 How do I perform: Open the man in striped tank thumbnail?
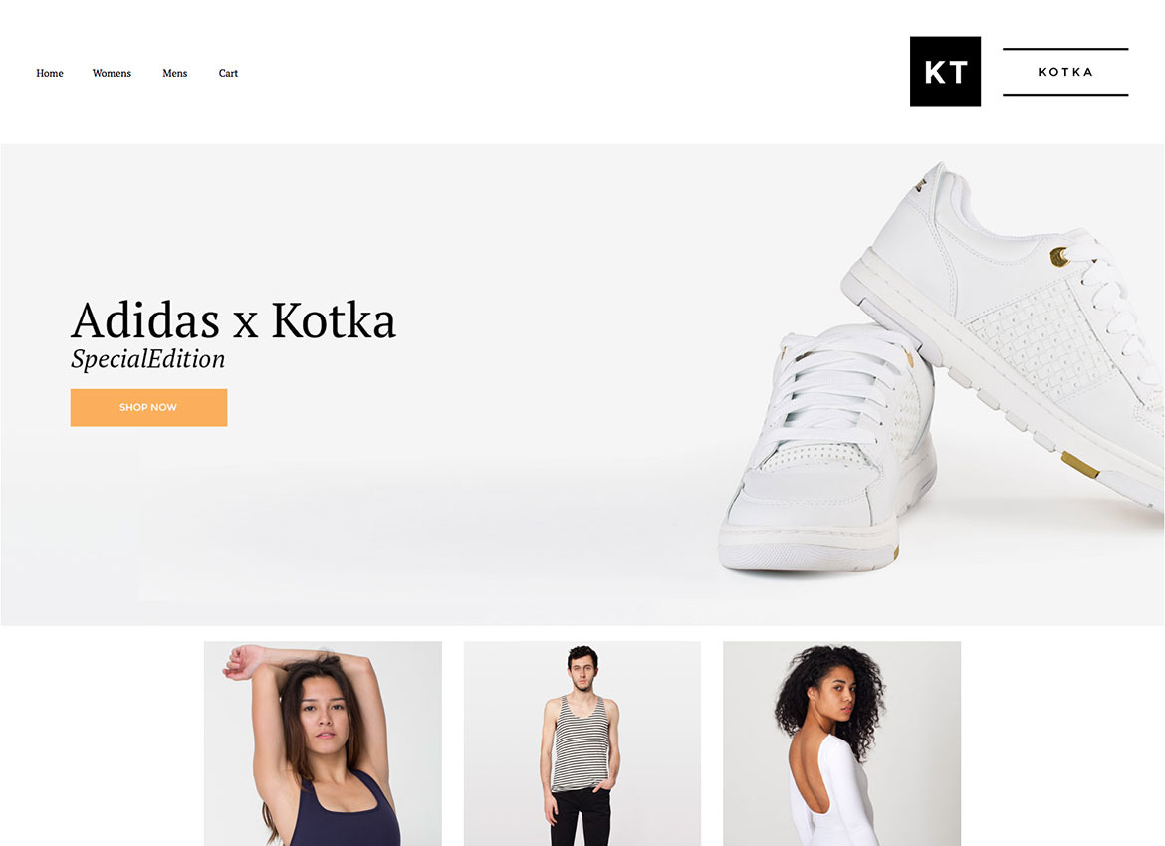(582, 743)
